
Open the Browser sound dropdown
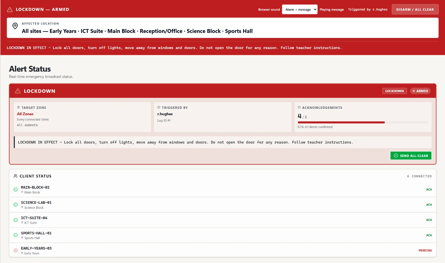(300, 9)
